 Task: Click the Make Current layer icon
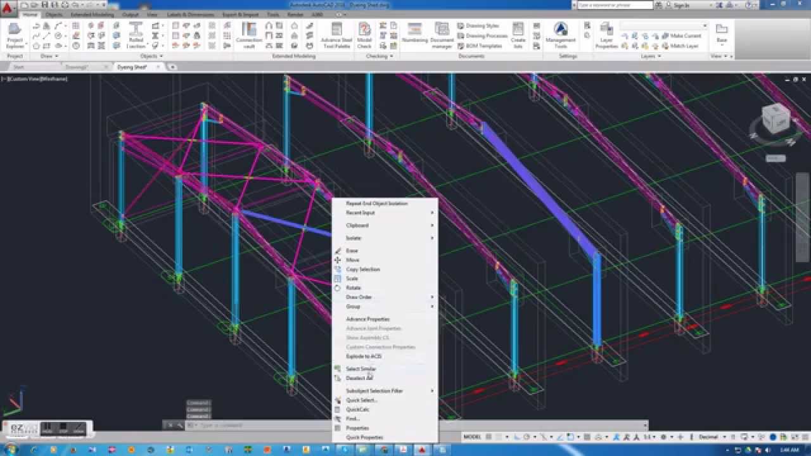[665, 36]
